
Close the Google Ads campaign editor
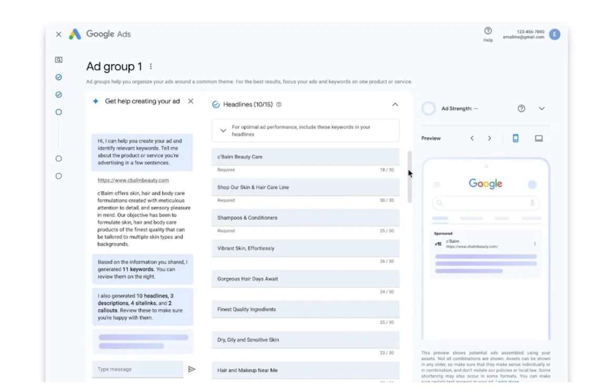[x=58, y=34]
